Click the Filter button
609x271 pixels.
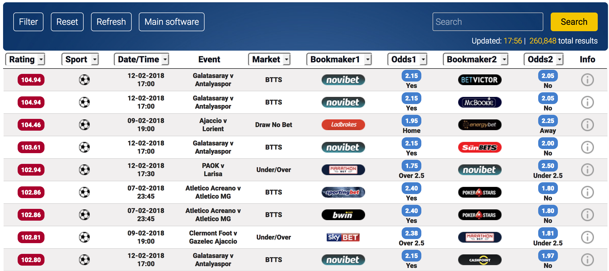tap(28, 22)
